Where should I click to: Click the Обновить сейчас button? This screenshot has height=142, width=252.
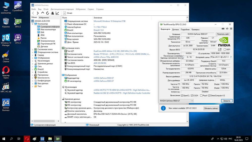pos(211,108)
